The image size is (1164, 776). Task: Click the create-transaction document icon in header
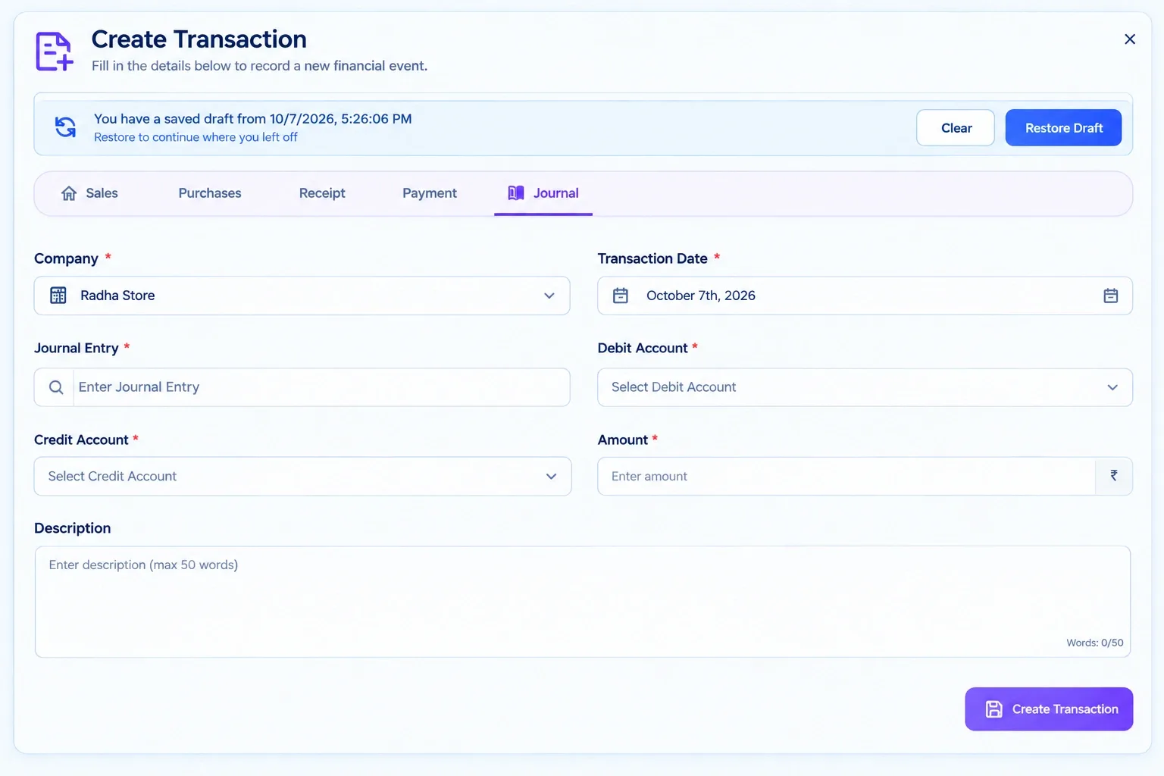point(55,52)
